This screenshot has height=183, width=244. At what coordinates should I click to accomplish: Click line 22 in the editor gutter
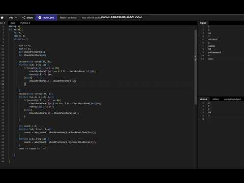pyautogui.click(x=3, y=84)
